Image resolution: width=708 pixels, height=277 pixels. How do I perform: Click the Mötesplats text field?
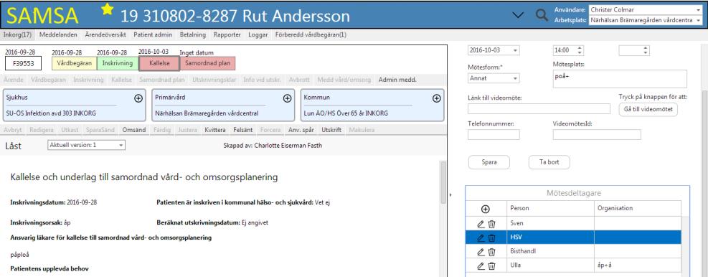click(x=620, y=79)
